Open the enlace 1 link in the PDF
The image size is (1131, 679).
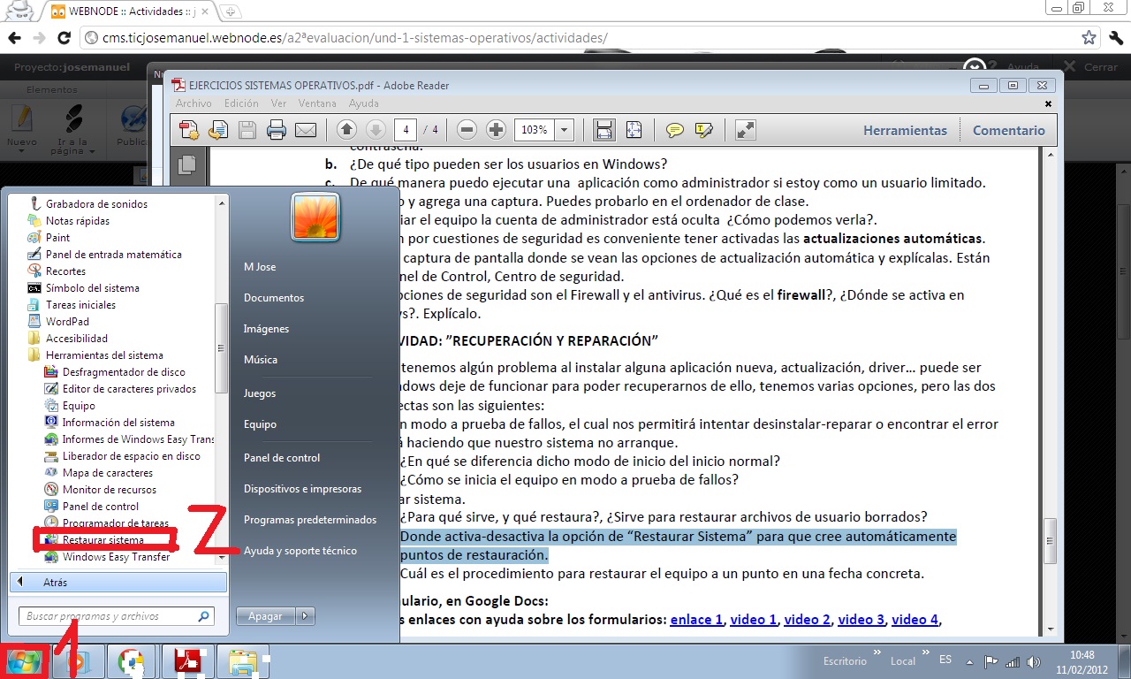coord(696,619)
